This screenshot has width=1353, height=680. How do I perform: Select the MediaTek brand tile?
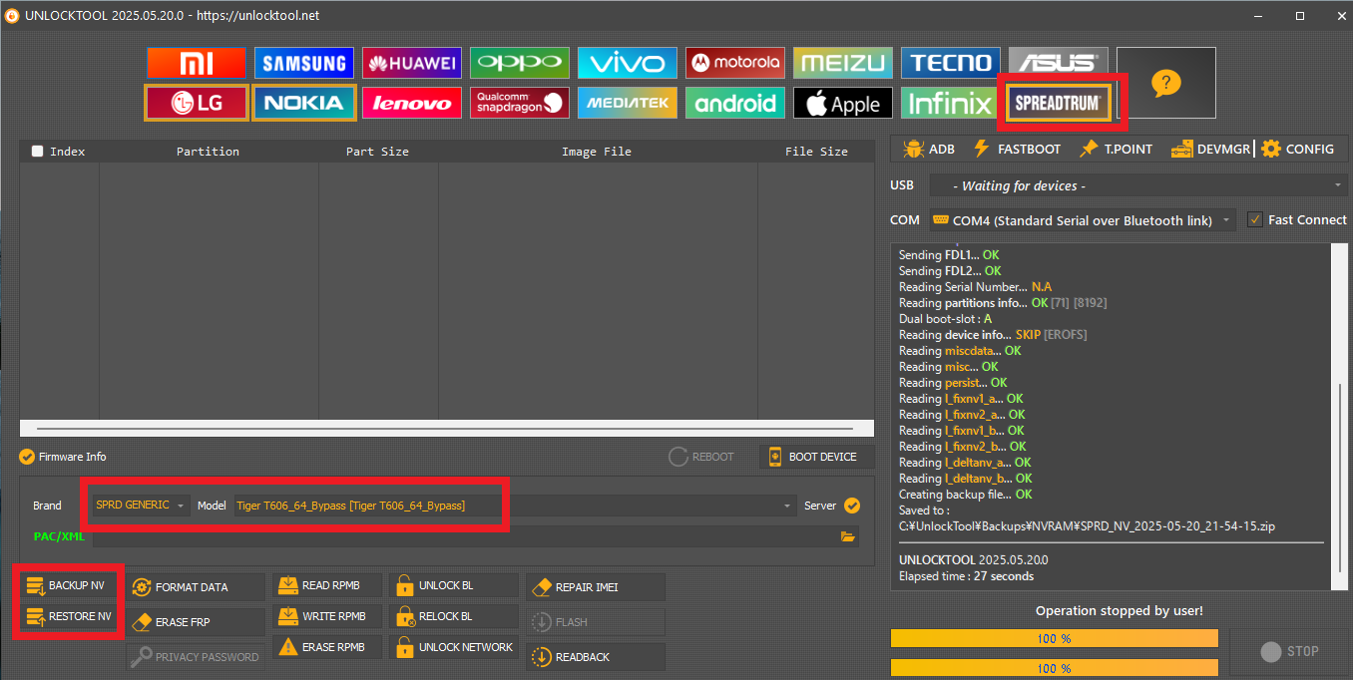click(x=627, y=103)
